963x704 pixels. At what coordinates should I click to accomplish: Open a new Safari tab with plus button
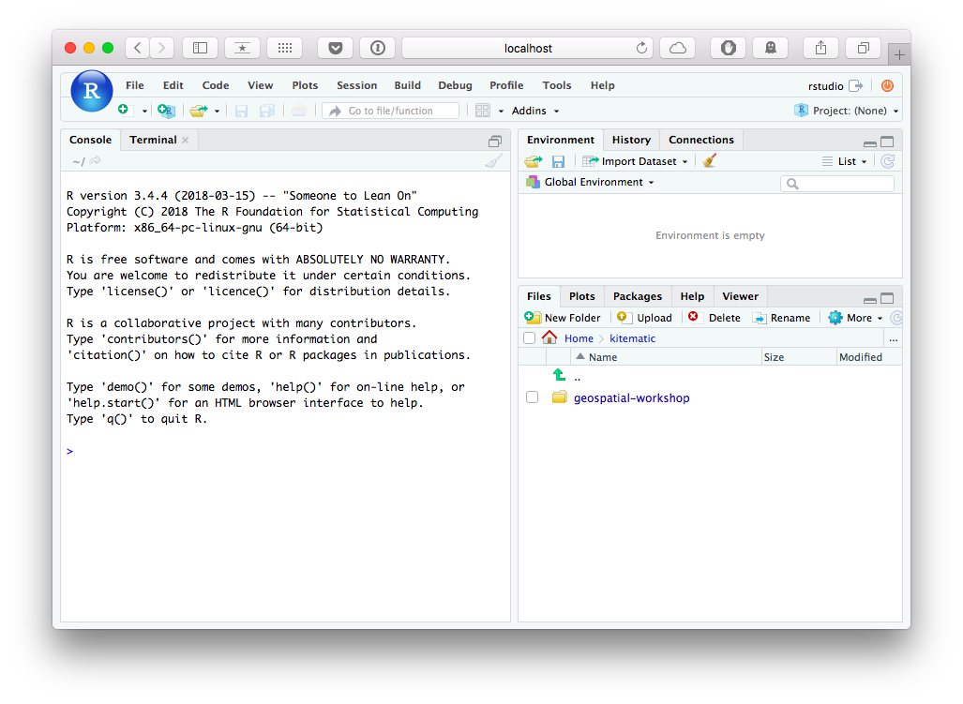pyautogui.click(x=899, y=54)
